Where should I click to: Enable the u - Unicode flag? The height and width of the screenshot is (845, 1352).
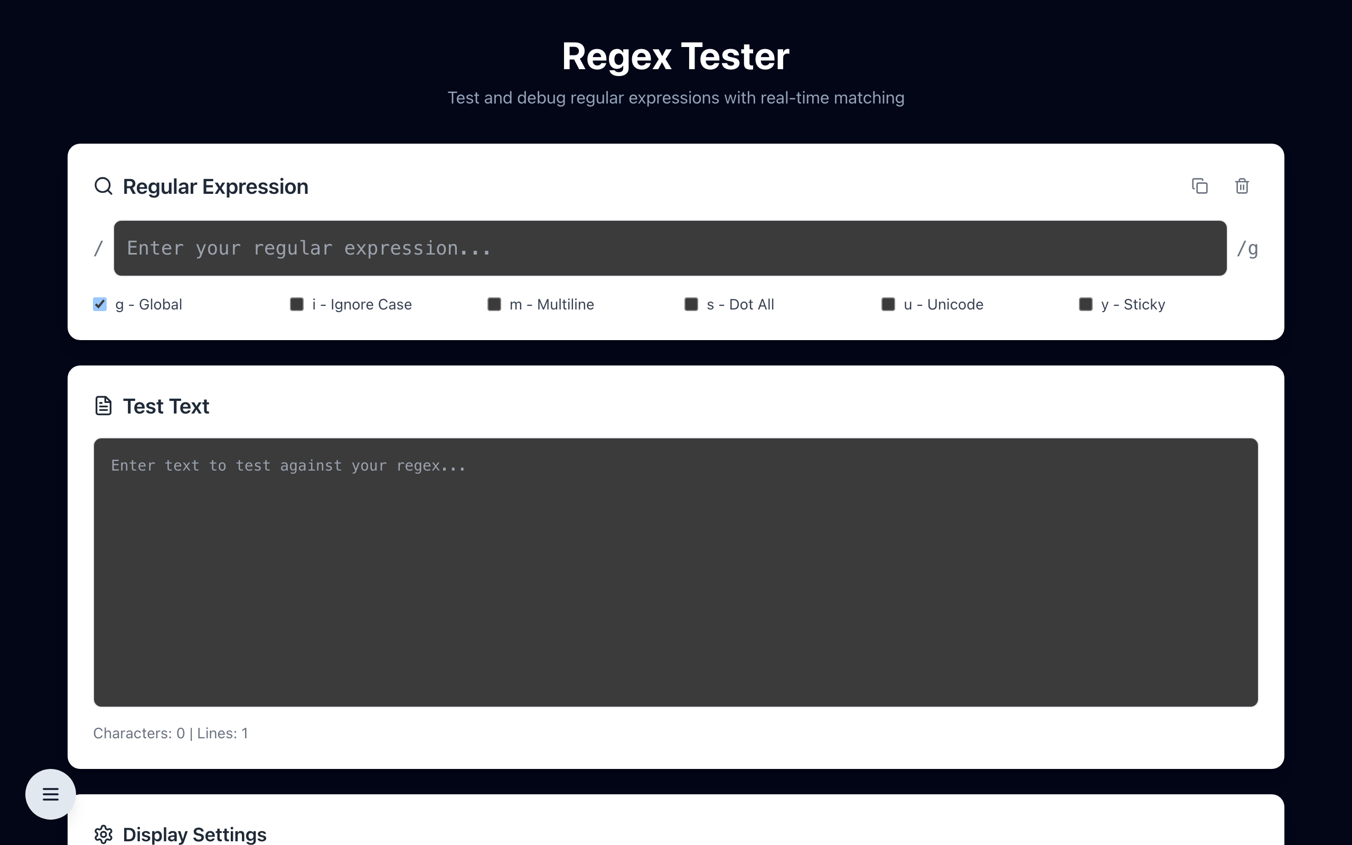[888, 304]
